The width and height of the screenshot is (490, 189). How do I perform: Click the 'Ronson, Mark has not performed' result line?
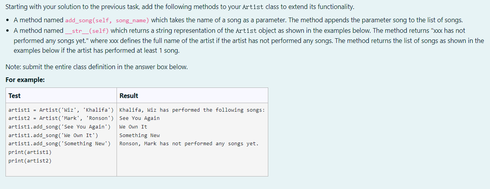click(189, 144)
